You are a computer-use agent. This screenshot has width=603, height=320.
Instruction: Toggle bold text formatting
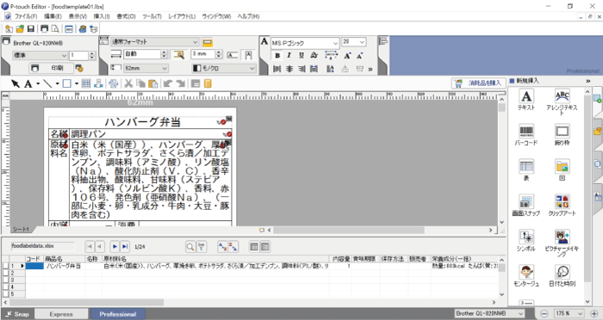click(x=277, y=55)
